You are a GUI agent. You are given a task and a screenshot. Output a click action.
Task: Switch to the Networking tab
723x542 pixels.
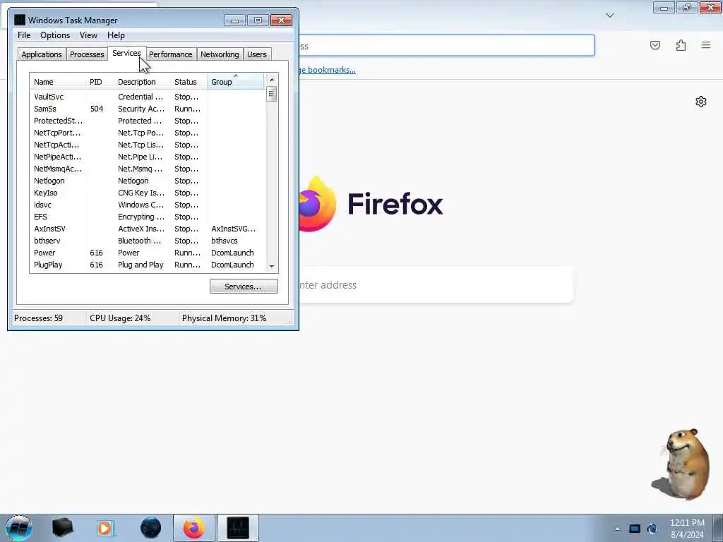tap(220, 54)
